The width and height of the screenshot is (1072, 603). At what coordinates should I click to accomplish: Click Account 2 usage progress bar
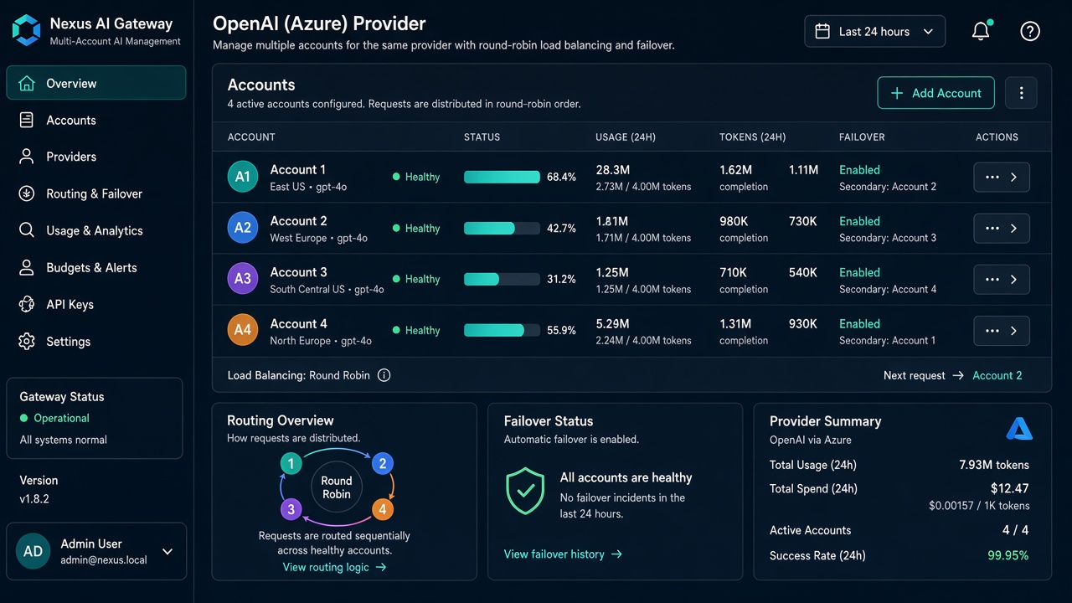pos(502,228)
